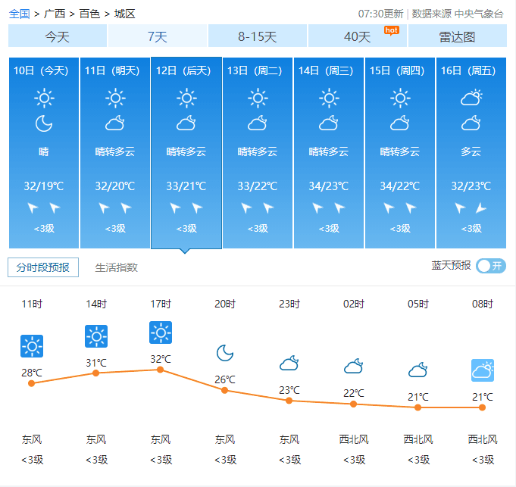This screenshot has width=516, height=487.
Task: Click the 12日 (后天) day header
Action: [183, 70]
